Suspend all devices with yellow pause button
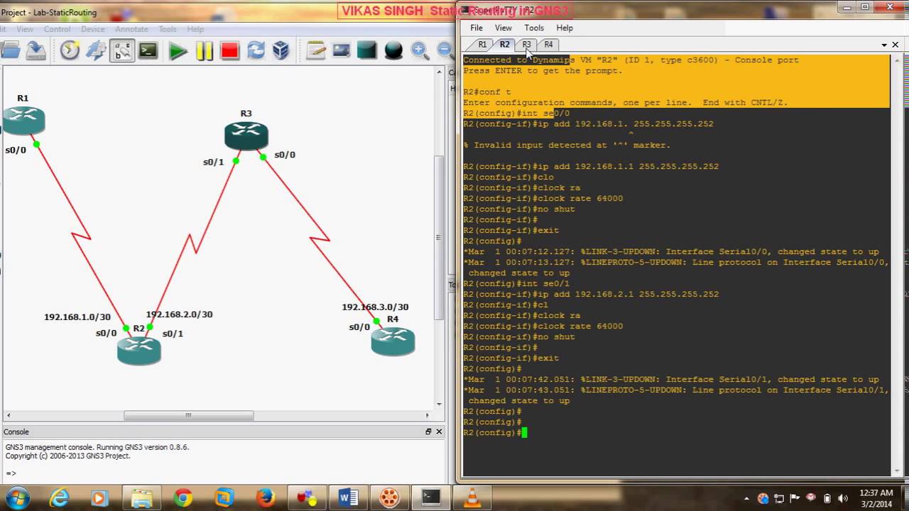 pyautogui.click(x=205, y=51)
